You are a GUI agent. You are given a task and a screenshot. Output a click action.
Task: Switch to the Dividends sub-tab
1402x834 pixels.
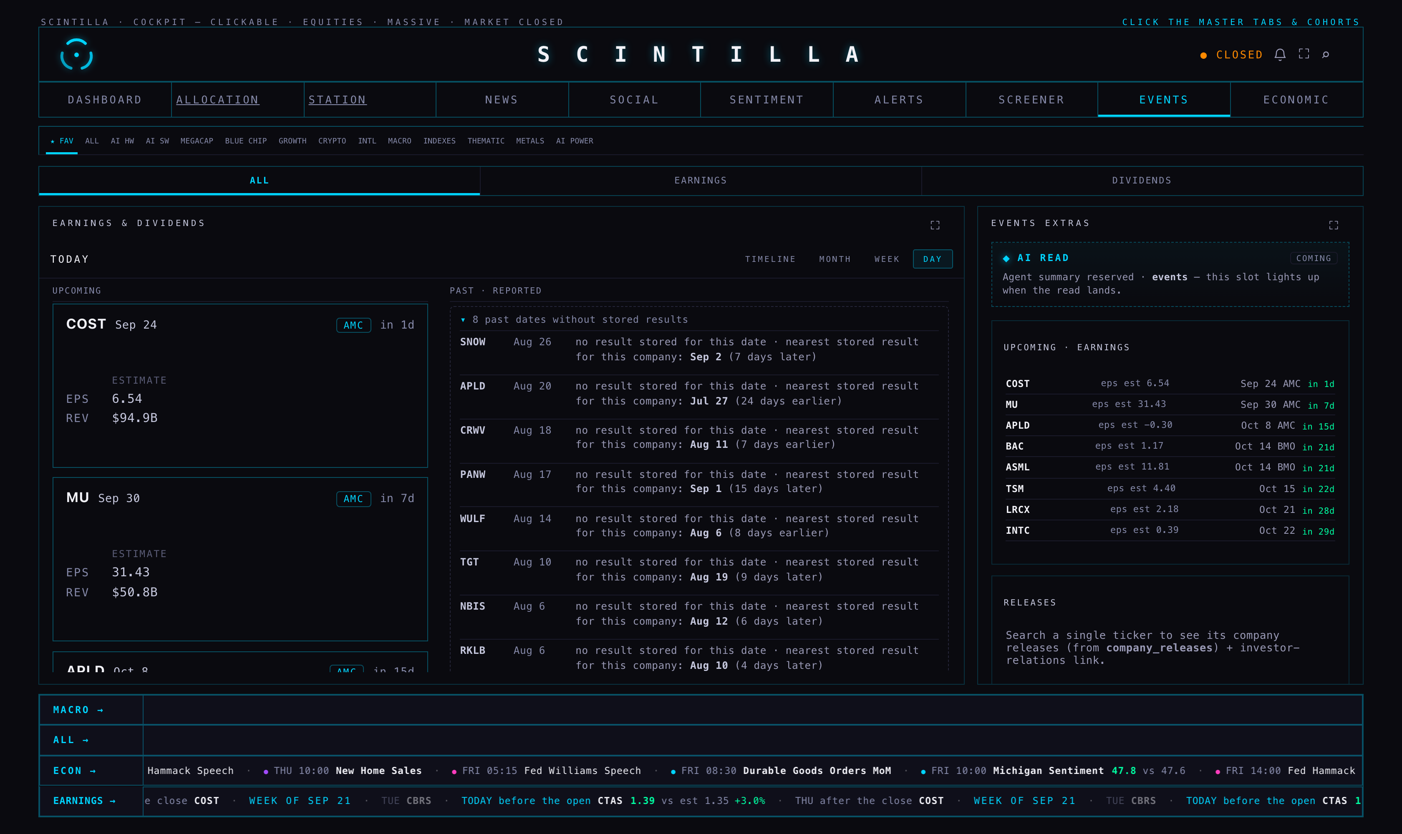pos(1142,181)
